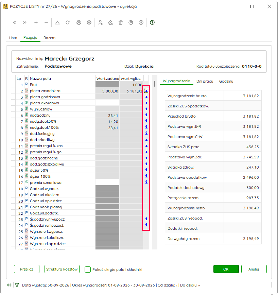Click the Przelicz button
Screen dimensions: 278x295
[x=27, y=269]
